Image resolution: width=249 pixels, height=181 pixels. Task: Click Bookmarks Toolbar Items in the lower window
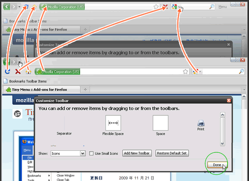25,81
